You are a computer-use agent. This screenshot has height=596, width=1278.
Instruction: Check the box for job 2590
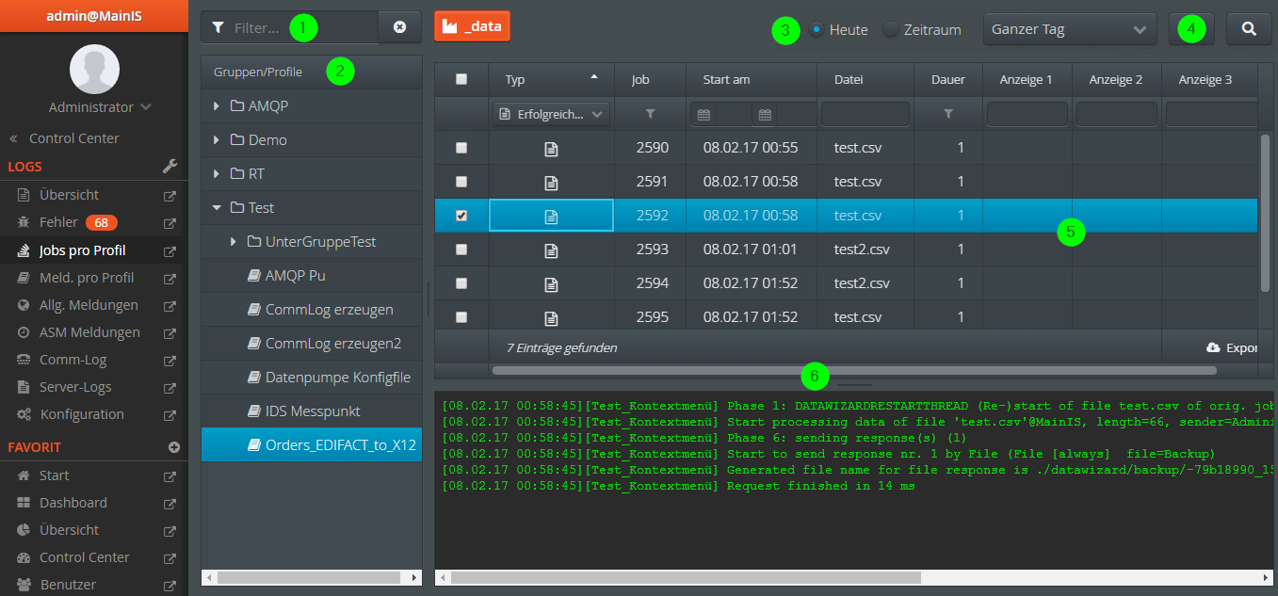click(461, 148)
